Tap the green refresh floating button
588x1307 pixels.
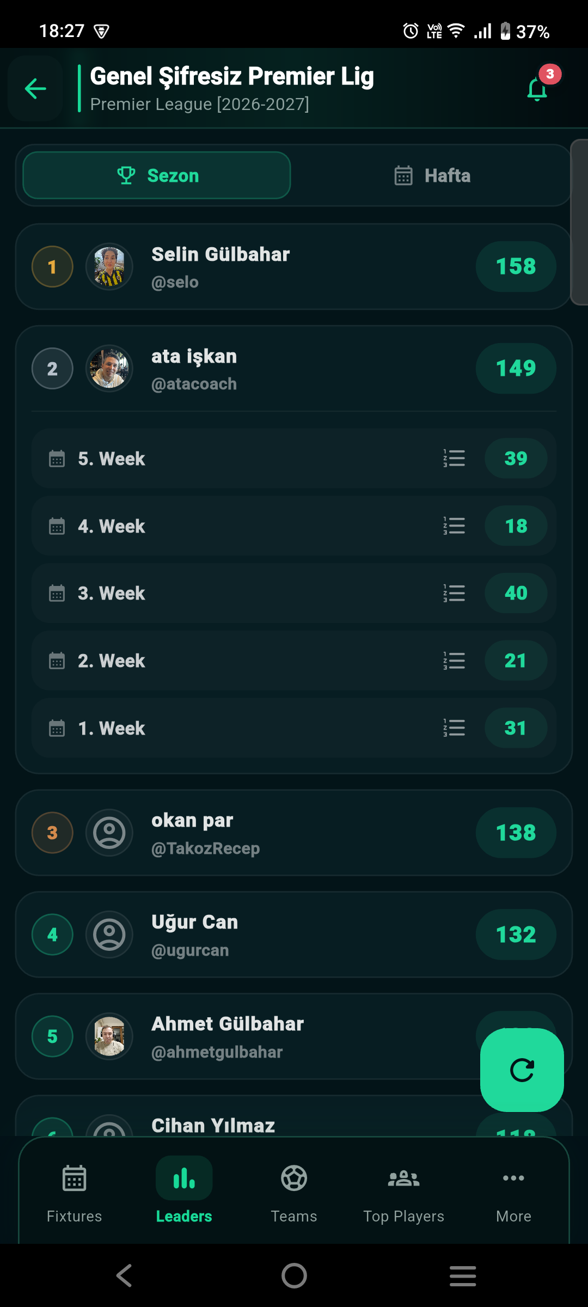[522, 1070]
